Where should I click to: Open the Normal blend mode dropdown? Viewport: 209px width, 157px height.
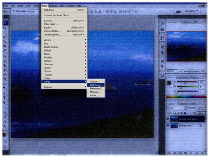pos(176,108)
